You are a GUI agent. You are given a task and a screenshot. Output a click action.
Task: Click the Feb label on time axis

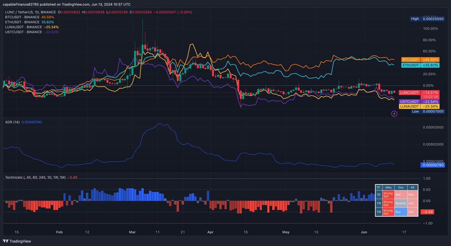[59, 232]
